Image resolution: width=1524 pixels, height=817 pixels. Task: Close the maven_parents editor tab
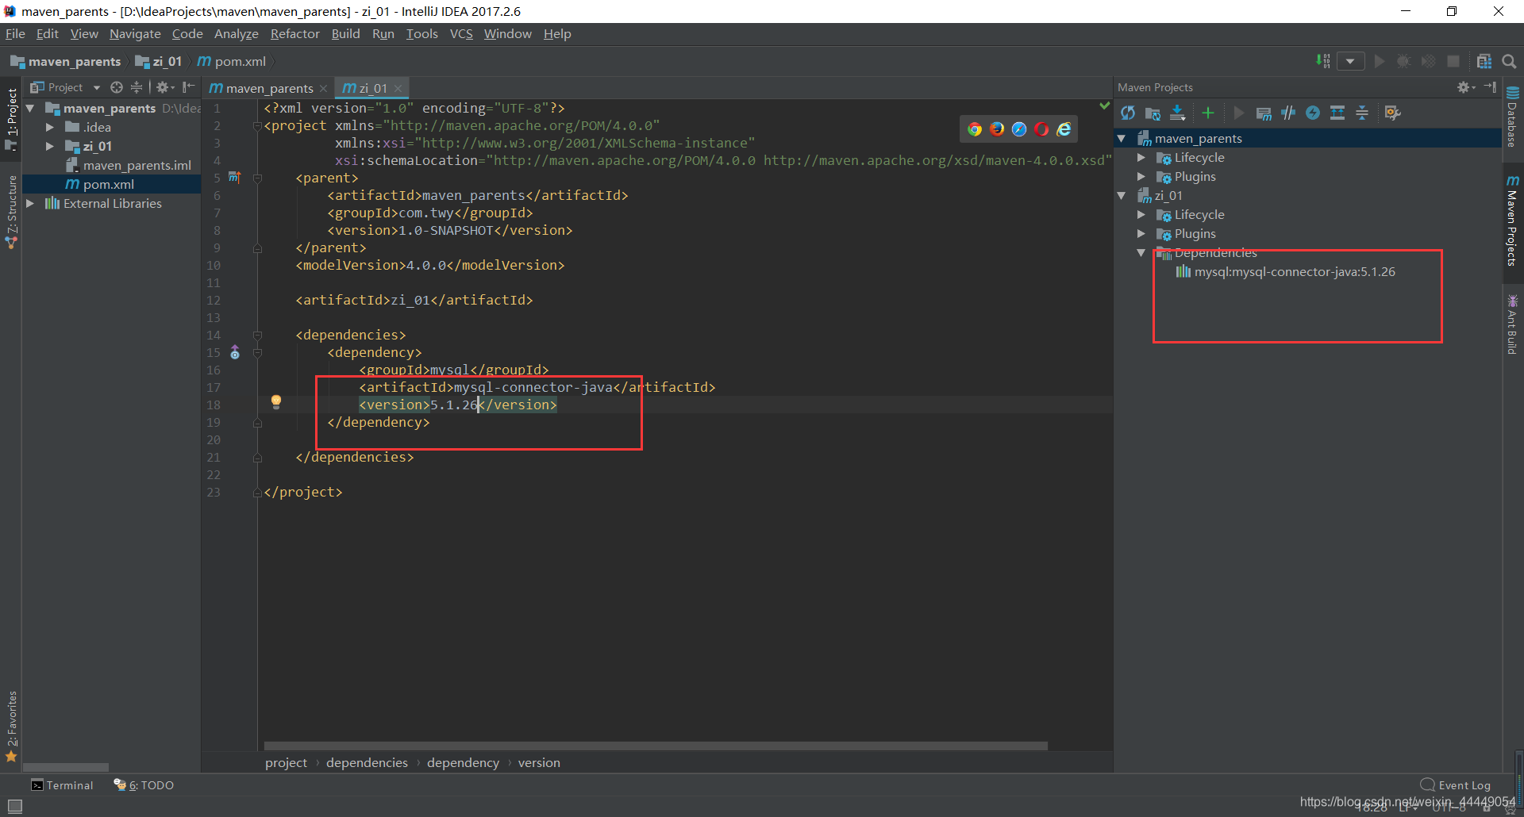click(323, 88)
